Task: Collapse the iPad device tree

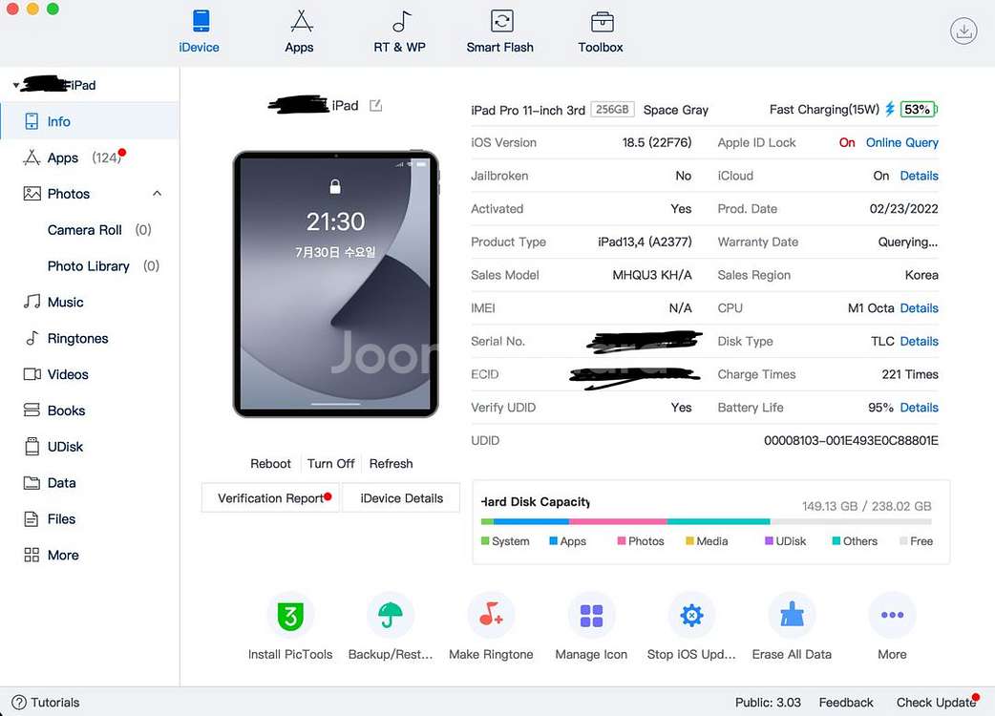Action: pyautogui.click(x=15, y=85)
